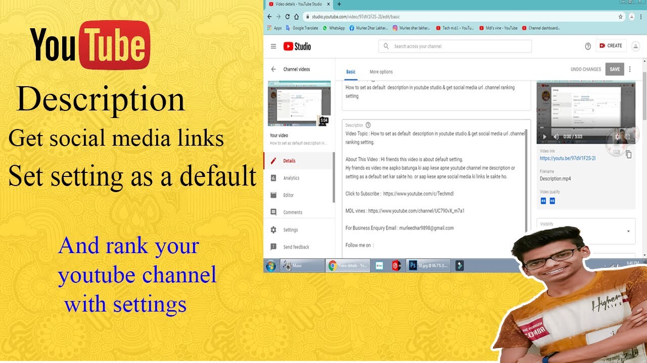Open the Instagram Murlee dhar lakhar bookmark

(x=411, y=28)
